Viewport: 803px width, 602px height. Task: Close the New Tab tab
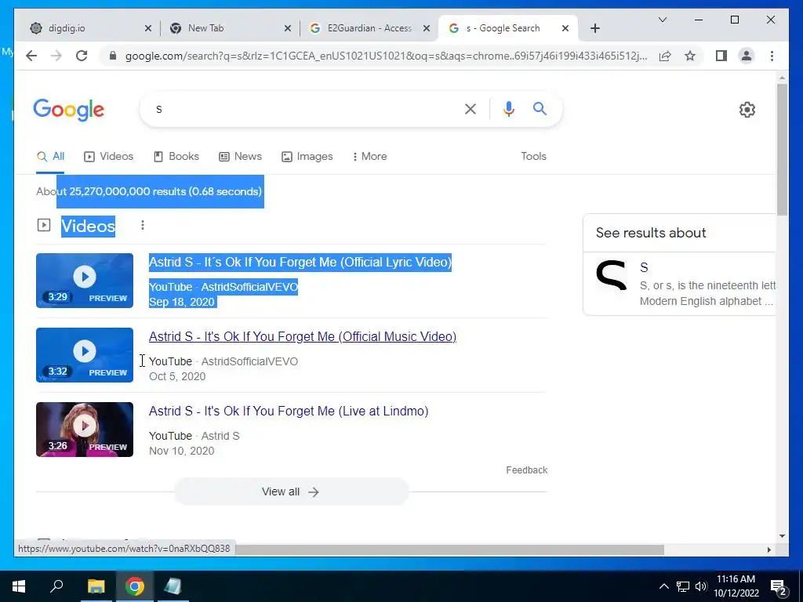pyautogui.click(x=288, y=29)
